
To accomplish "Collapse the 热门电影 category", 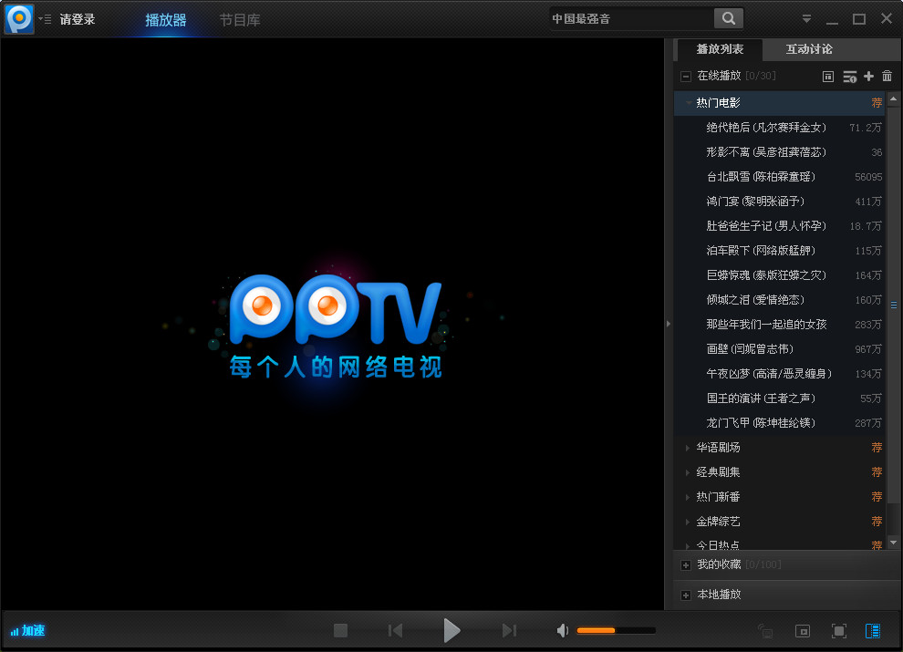I will pos(688,102).
